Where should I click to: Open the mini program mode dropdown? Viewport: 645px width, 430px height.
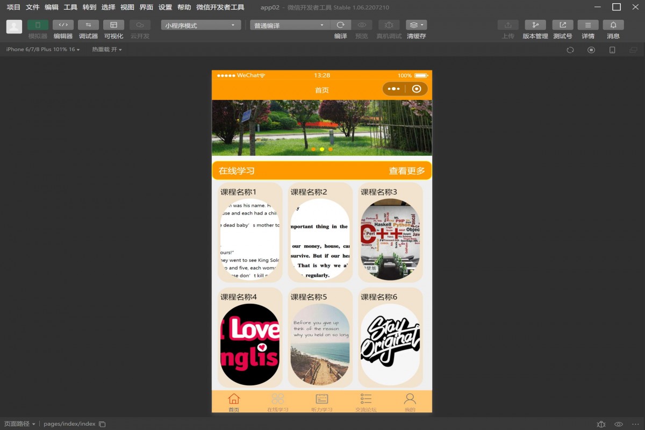point(200,25)
